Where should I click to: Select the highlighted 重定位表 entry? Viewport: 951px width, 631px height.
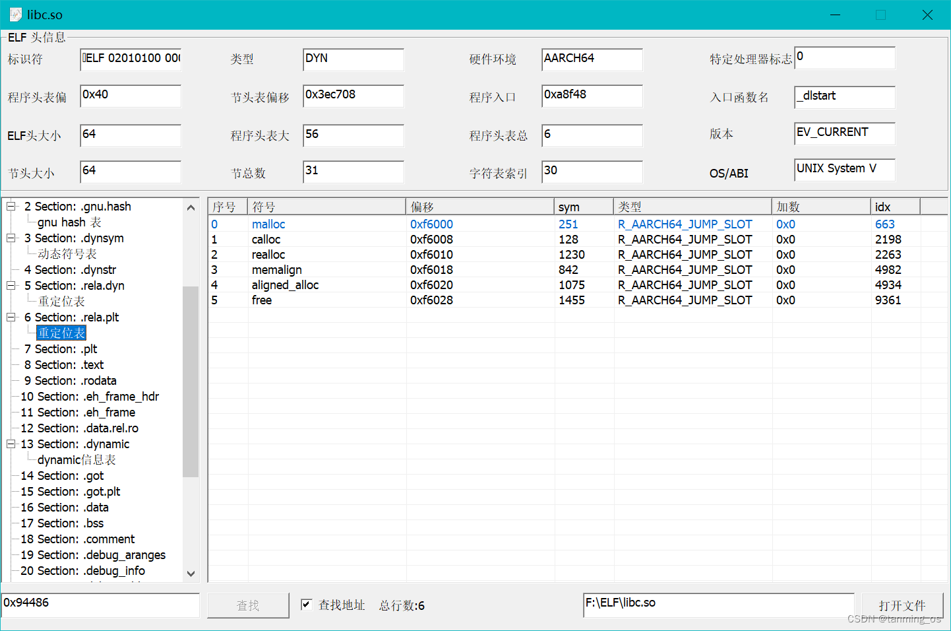pyautogui.click(x=61, y=333)
